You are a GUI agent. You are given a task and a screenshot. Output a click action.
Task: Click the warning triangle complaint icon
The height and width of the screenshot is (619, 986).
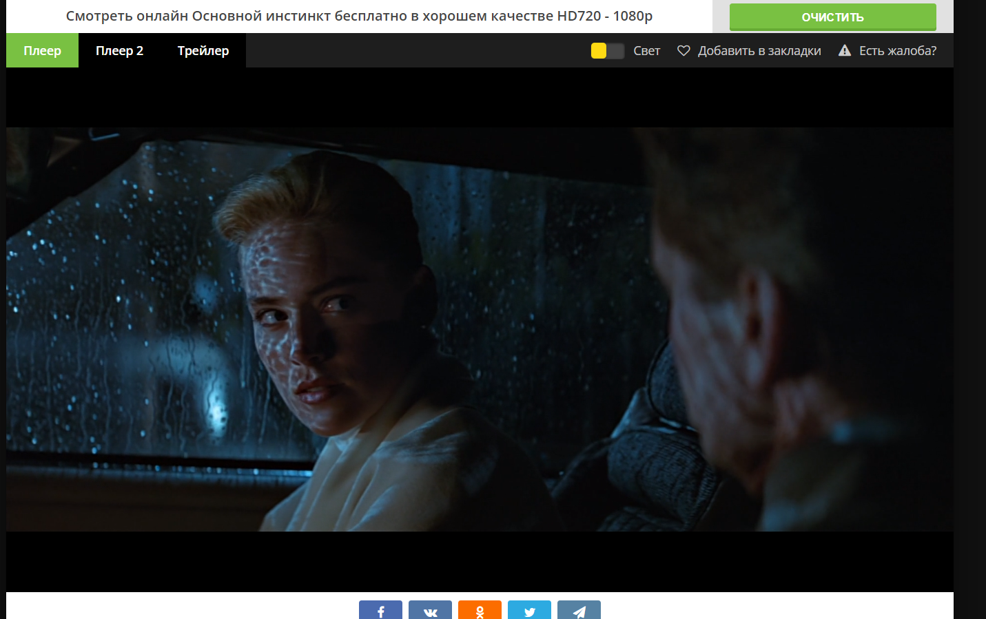tap(845, 50)
